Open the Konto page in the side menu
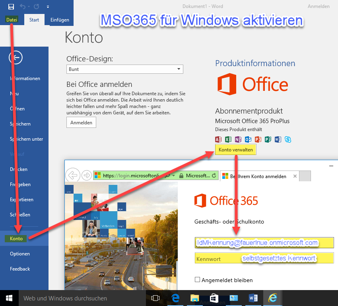 point(16,238)
